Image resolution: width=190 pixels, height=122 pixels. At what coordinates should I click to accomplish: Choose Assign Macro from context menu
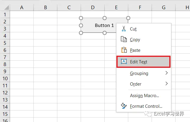pos(144,96)
